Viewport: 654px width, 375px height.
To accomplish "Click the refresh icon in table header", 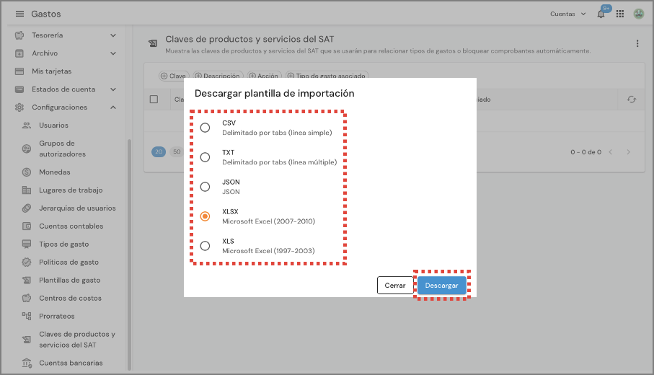I will 632,100.
